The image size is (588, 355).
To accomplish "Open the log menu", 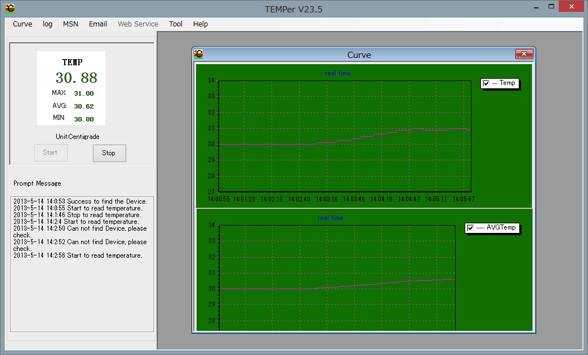I will 48,24.
